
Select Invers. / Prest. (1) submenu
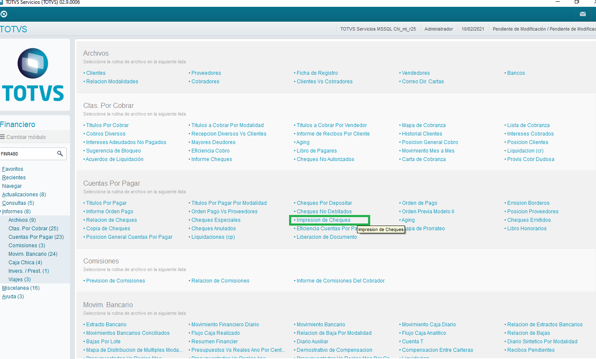tap(29, 271)
